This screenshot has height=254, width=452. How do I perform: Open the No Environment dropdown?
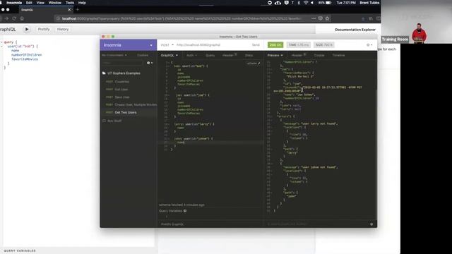(114, 55)
